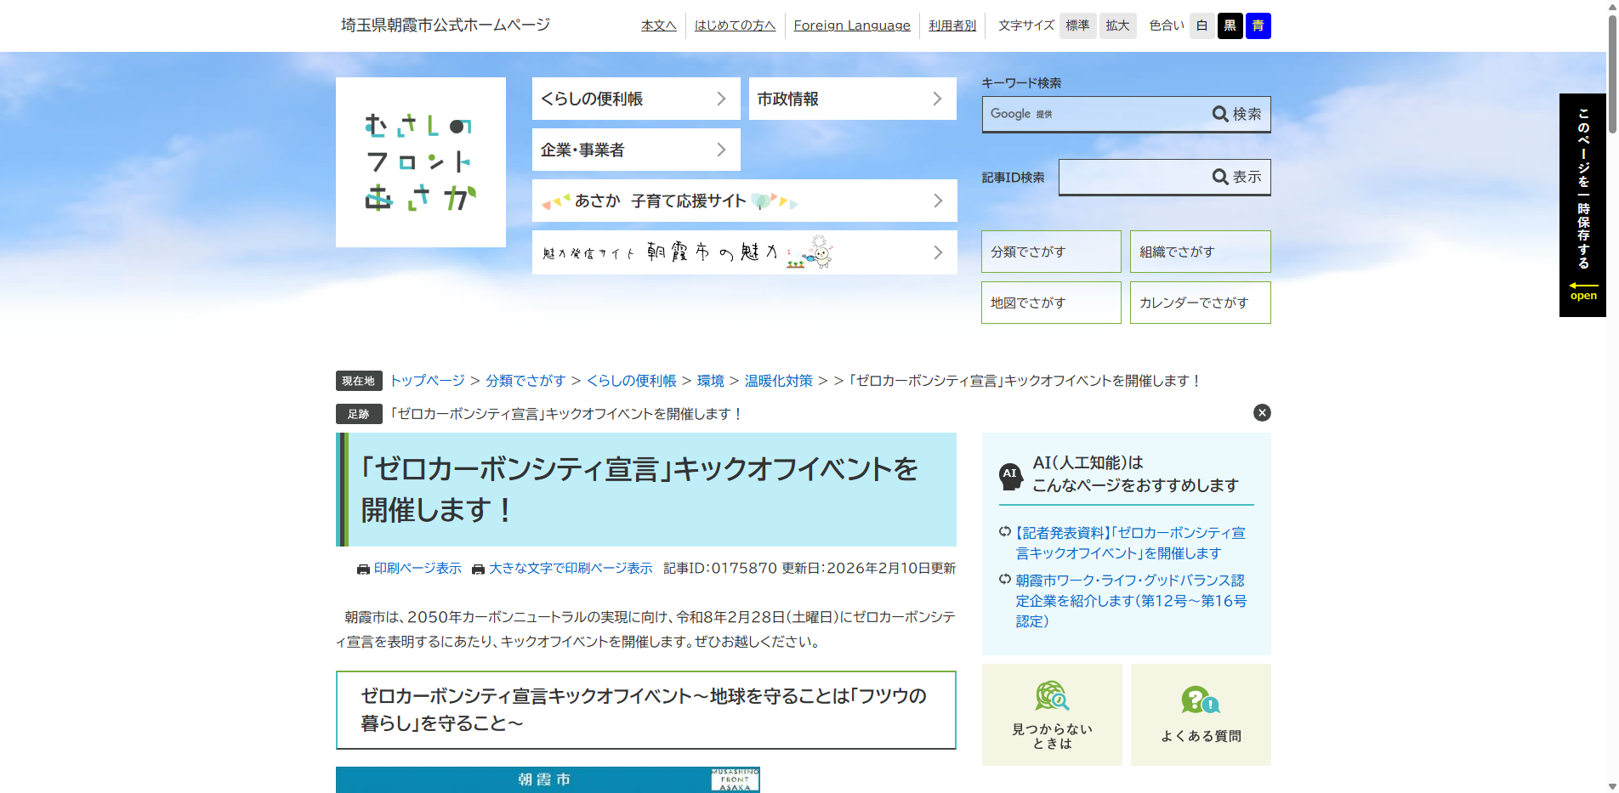Open the 利用者別 menu
Image resolution: width=1619 pixels, height=793 pixels.
(952, 25)
